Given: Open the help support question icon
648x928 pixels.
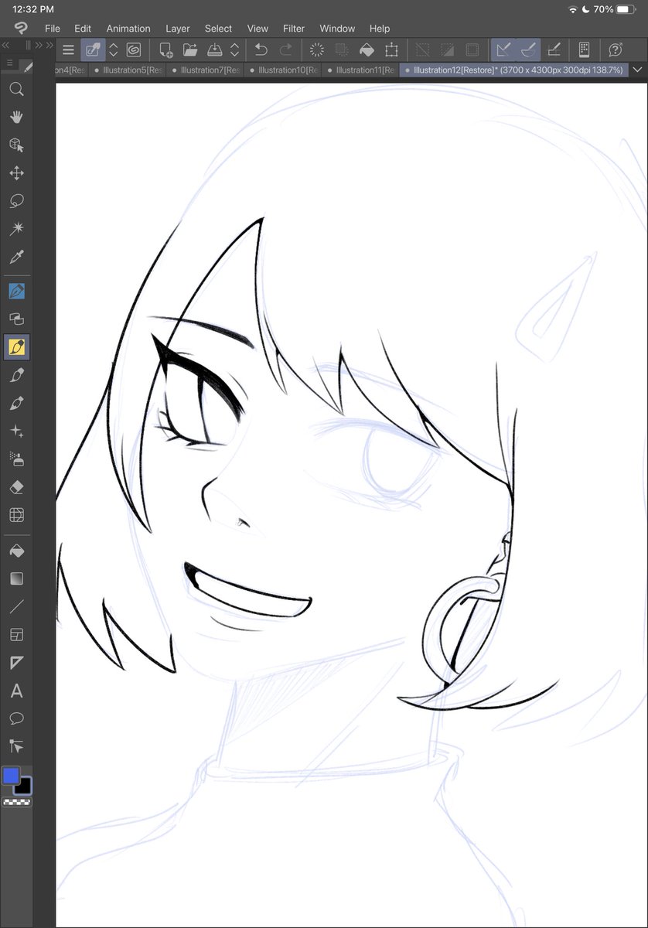Looking at the screenshot, I should pyautogui.click(x=616, y=50).
